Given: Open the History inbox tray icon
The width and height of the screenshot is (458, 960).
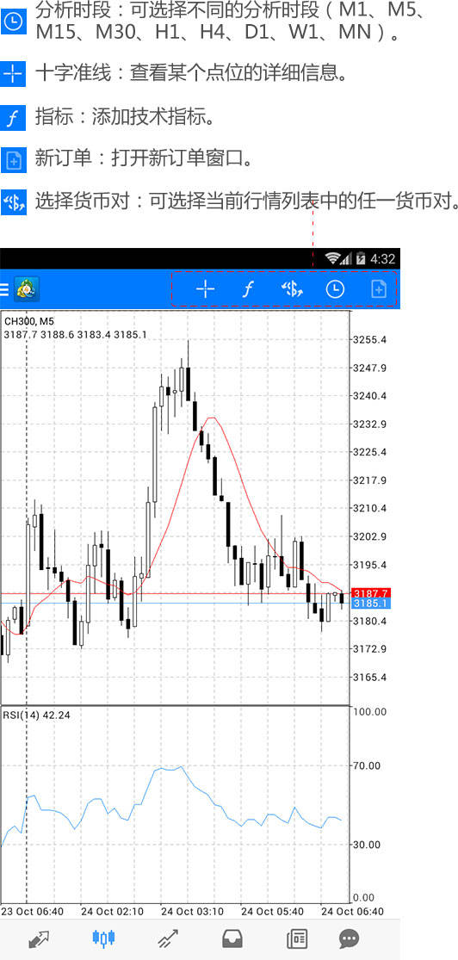Looking at the screenshot, I should click(232, 938).
